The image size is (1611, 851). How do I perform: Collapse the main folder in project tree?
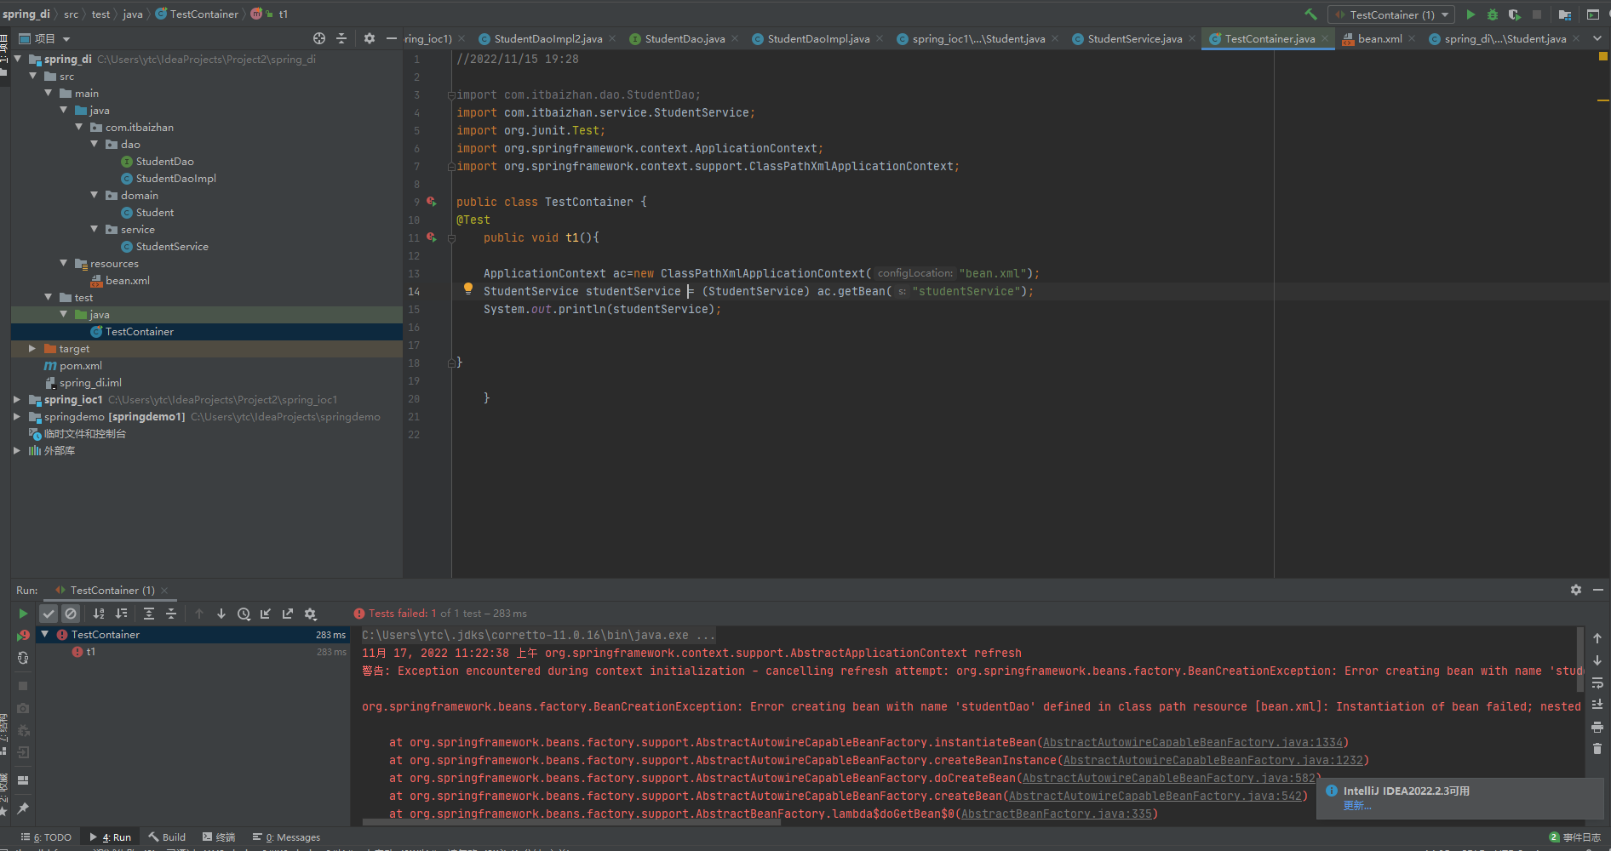click(x=49, y=93)
